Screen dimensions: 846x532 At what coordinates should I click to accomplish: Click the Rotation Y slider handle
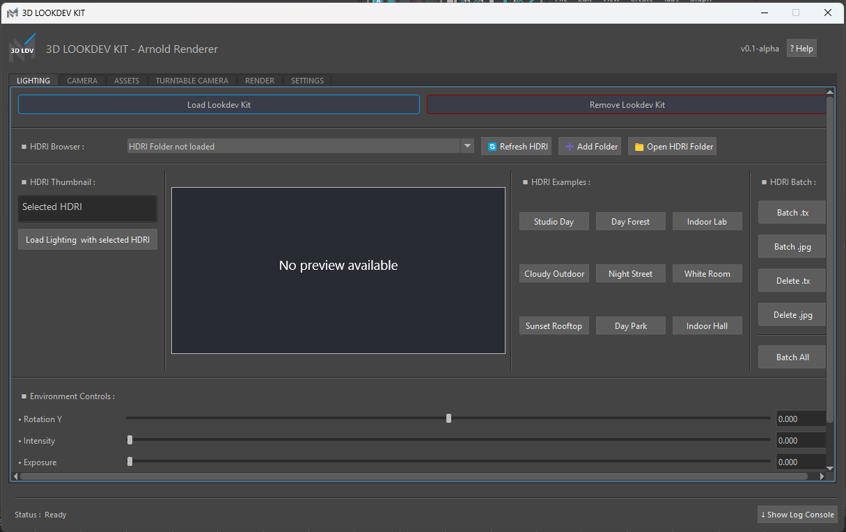click(449, 418)
